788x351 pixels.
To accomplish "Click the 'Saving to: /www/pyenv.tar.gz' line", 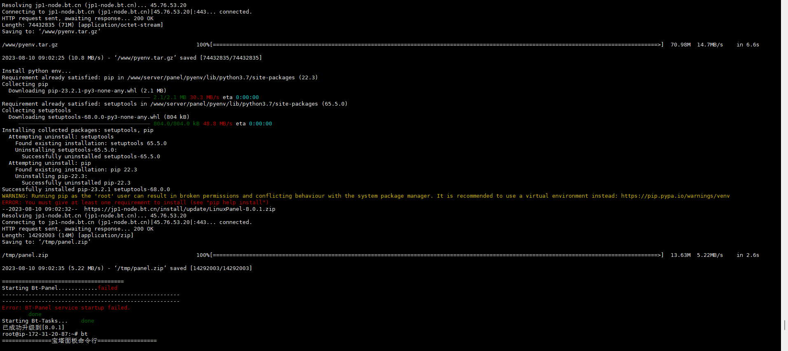I will tap(51, 32).
